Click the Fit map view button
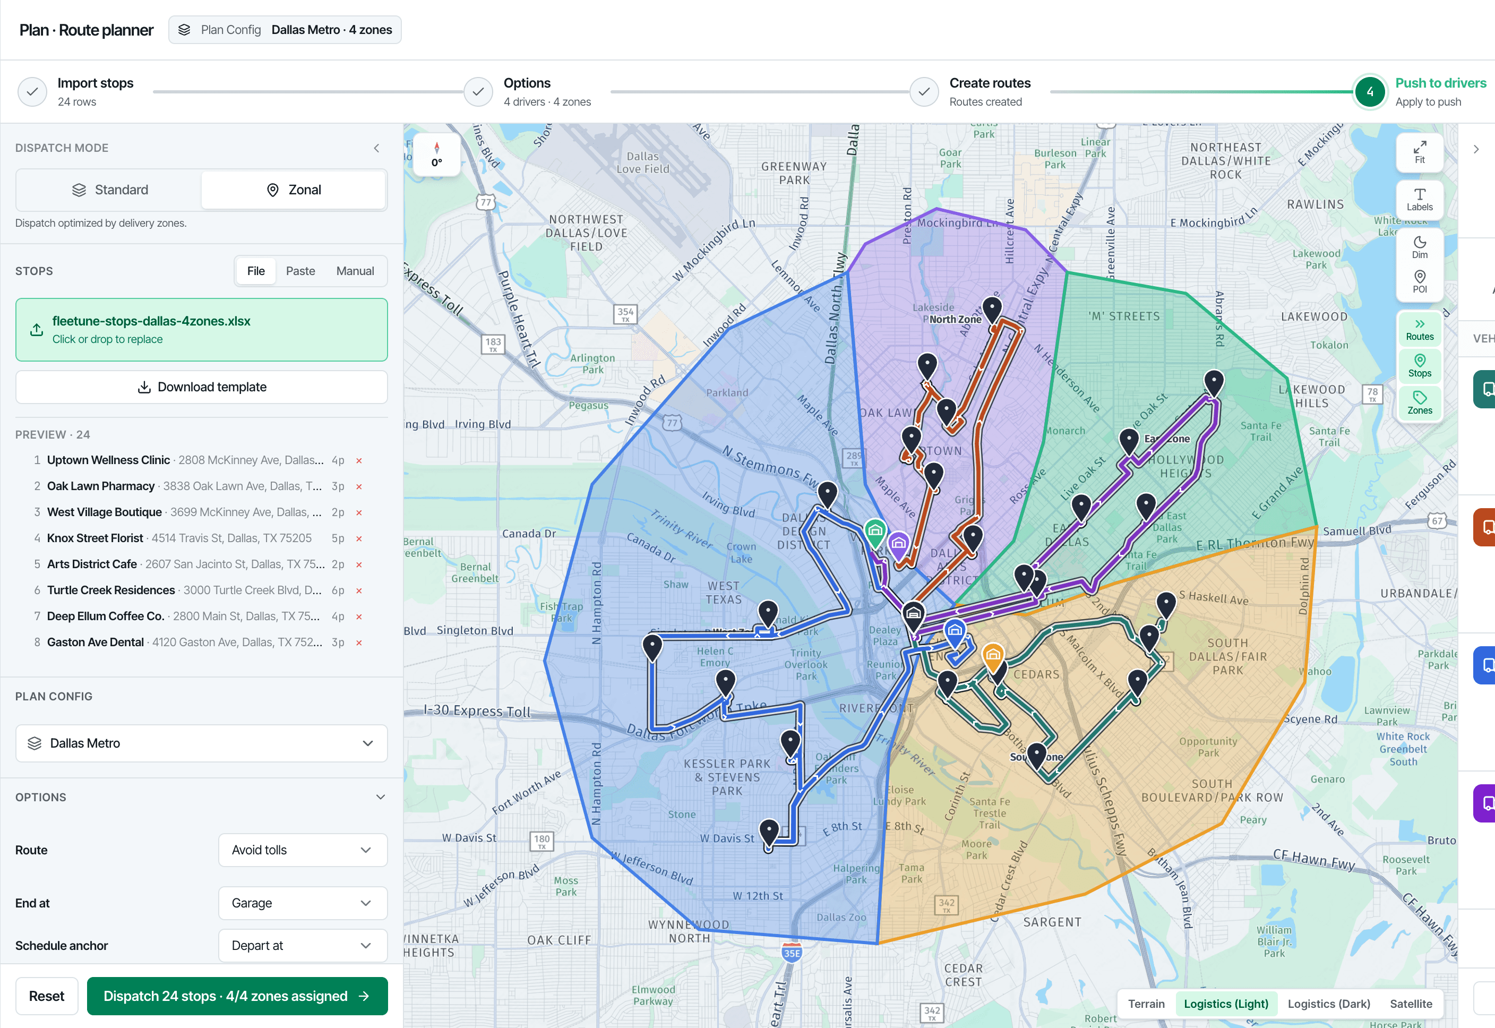Viewport: 1495px width, 1028px height. tap(1419, 152)
